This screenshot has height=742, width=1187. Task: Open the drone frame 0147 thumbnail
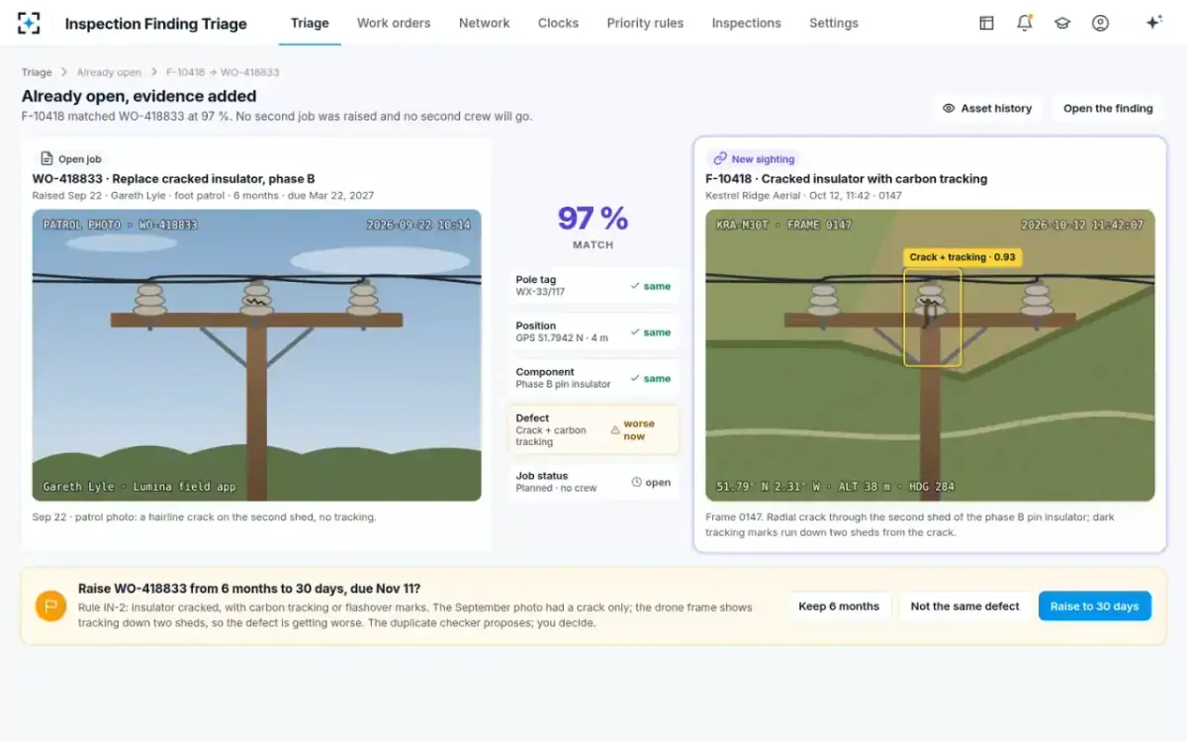(x=930, y=355)
